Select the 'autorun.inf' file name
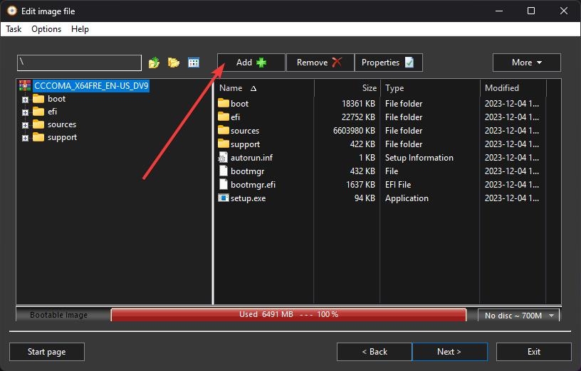 coord(251,158)
